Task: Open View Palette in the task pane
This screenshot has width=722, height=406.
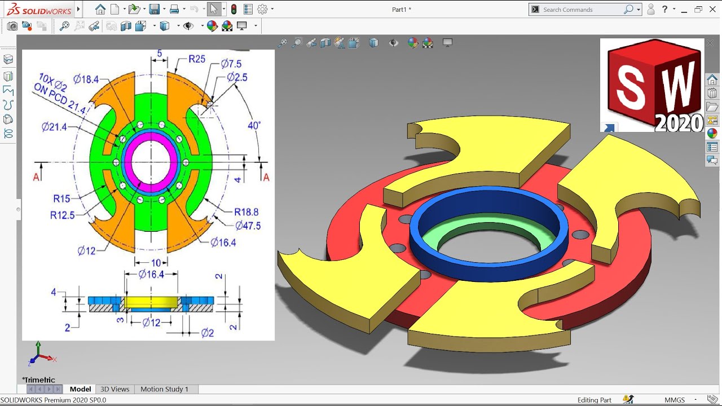Action: 712,120
